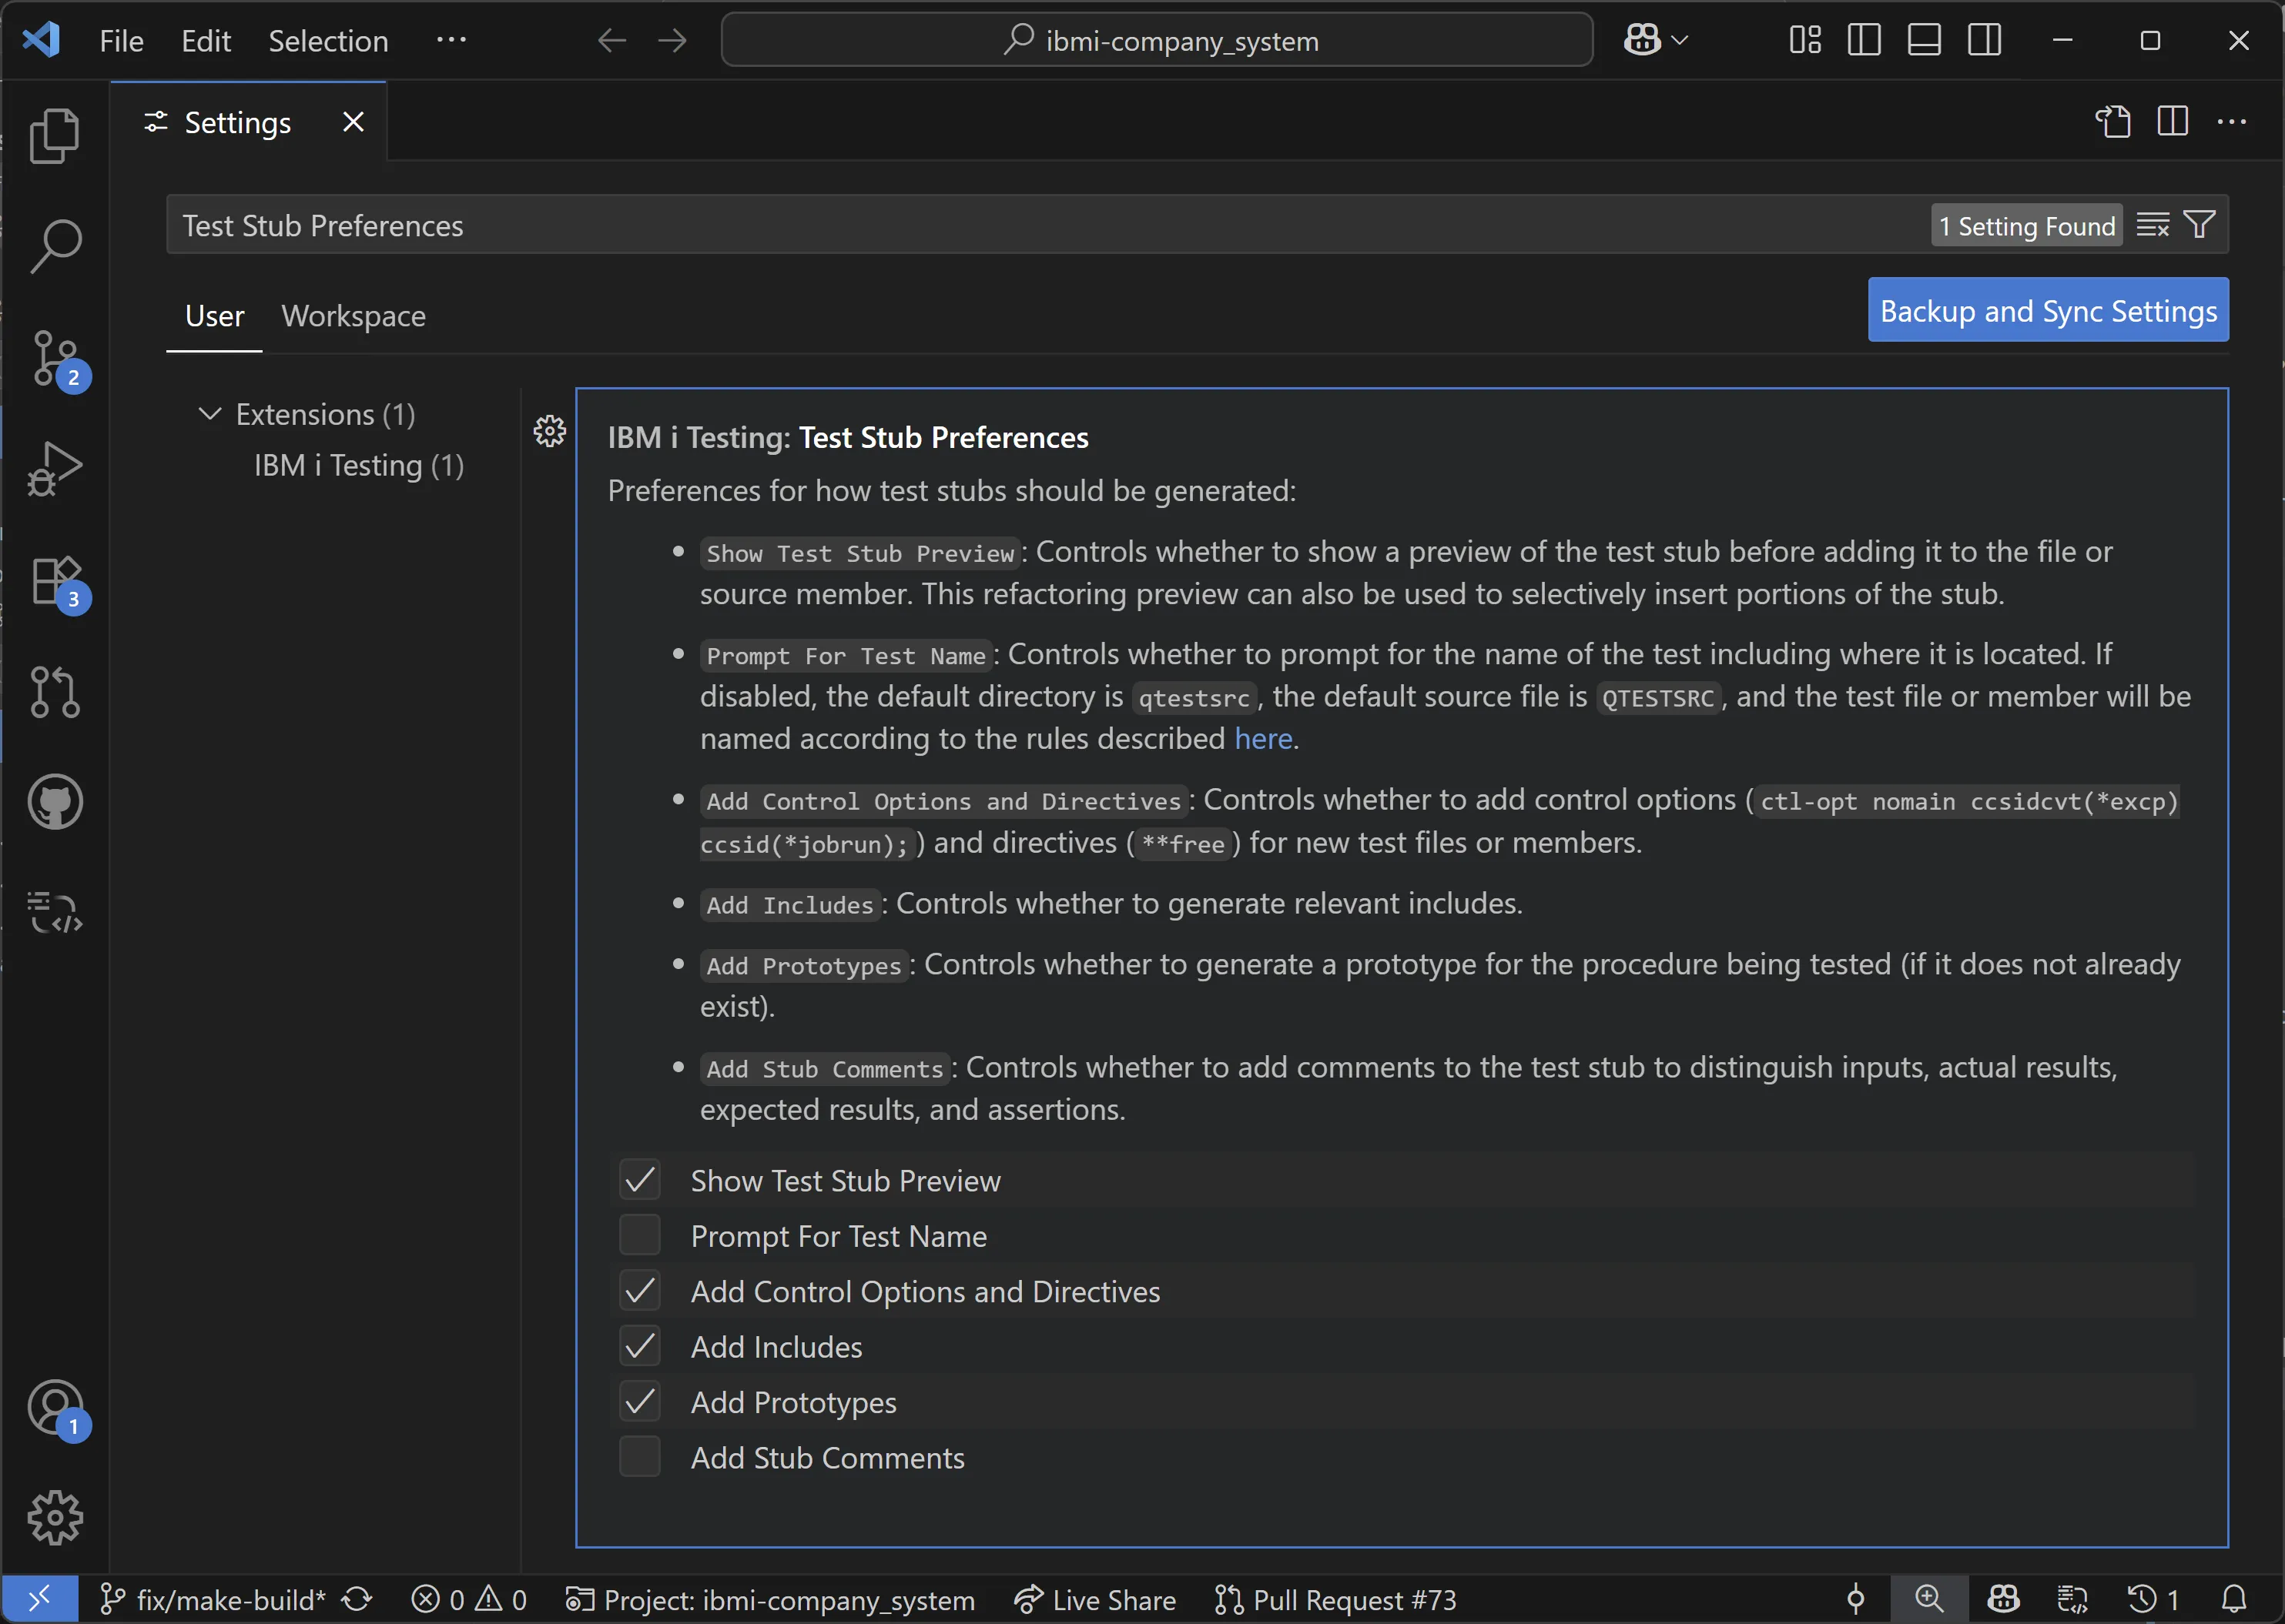Open the IBM i code view icon
This screenshot has height=1624, width=2285.
[x=55, y=912]
